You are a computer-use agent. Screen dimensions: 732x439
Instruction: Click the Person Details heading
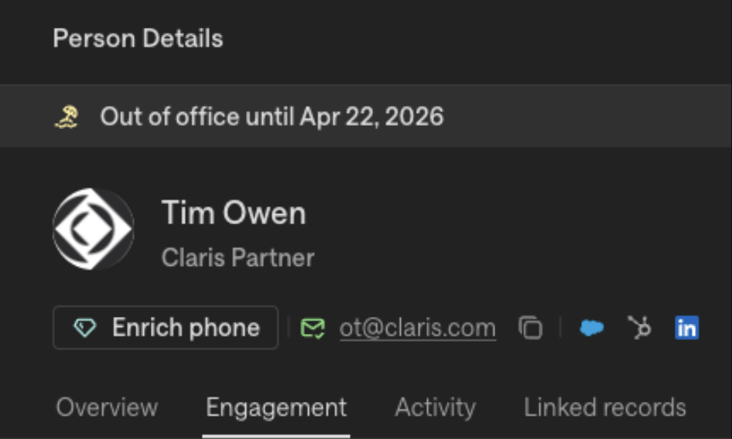[138, 39]
